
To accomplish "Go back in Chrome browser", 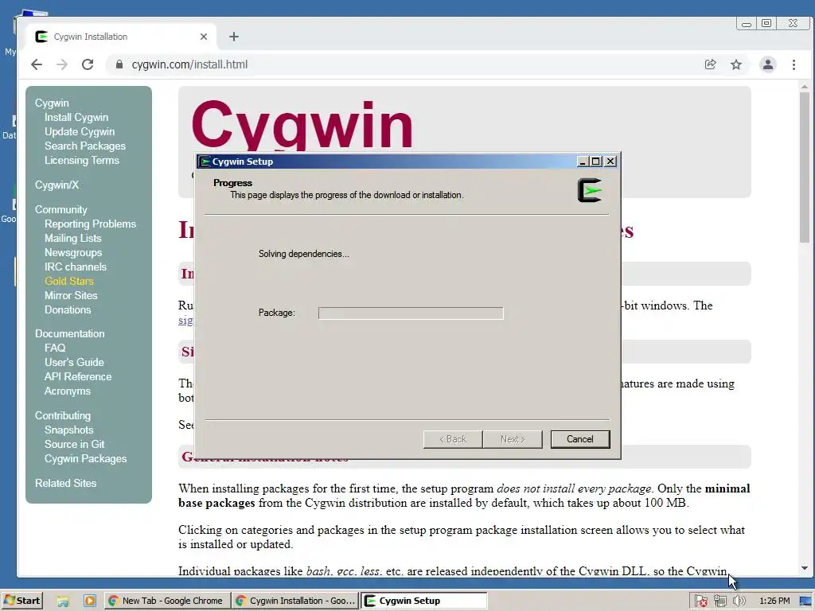I will point(37,64).
